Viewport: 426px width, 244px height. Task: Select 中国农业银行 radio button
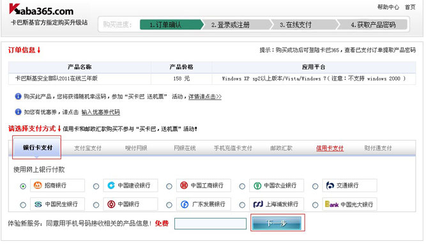pyautogui.click(x=242, y=186)
